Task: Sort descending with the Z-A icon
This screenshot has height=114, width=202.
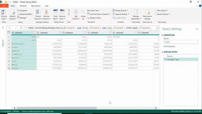Action: (x=69, y=14)
